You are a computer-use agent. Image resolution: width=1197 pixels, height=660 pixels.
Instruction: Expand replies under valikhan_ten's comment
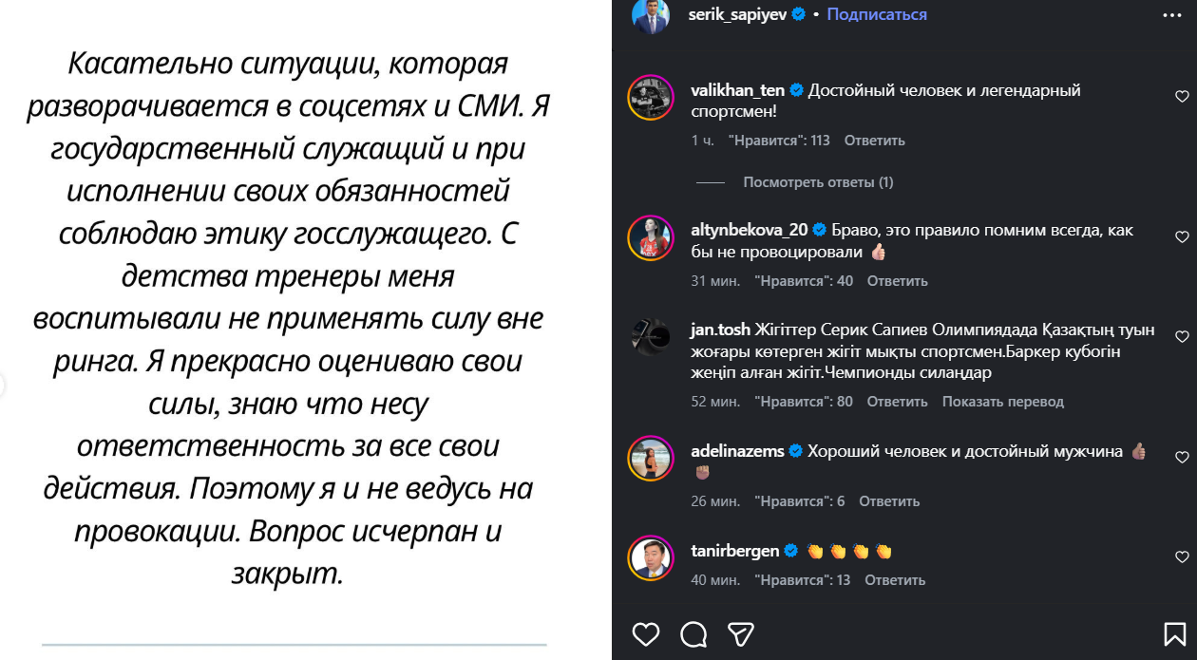tap(817, 182)
